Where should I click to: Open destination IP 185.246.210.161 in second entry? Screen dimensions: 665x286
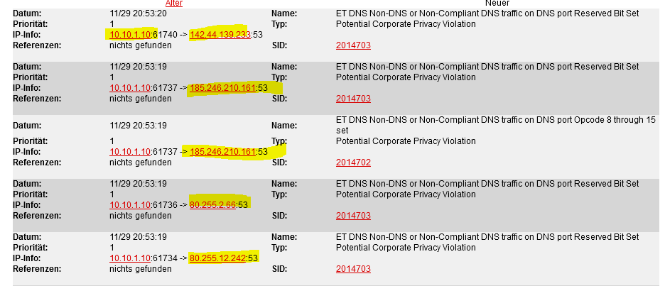tap(222, 88)
